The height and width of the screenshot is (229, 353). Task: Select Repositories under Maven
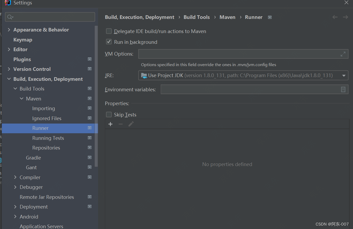[46, 148]
